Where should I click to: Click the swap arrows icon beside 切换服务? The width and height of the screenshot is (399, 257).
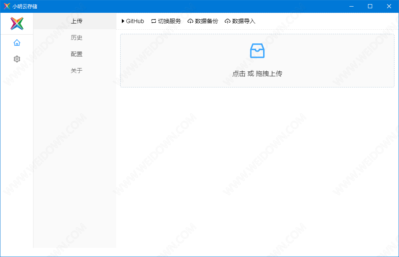[x=154, y=21]
